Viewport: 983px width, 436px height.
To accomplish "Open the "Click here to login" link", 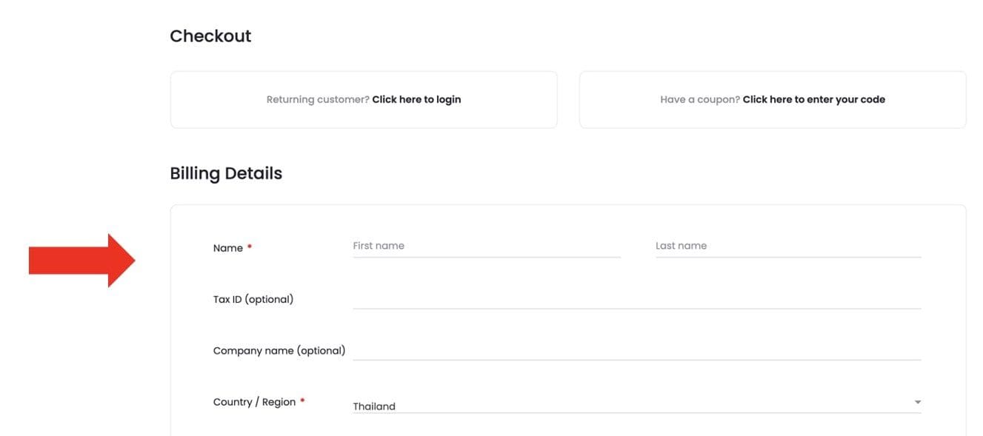I will [416, 99].
